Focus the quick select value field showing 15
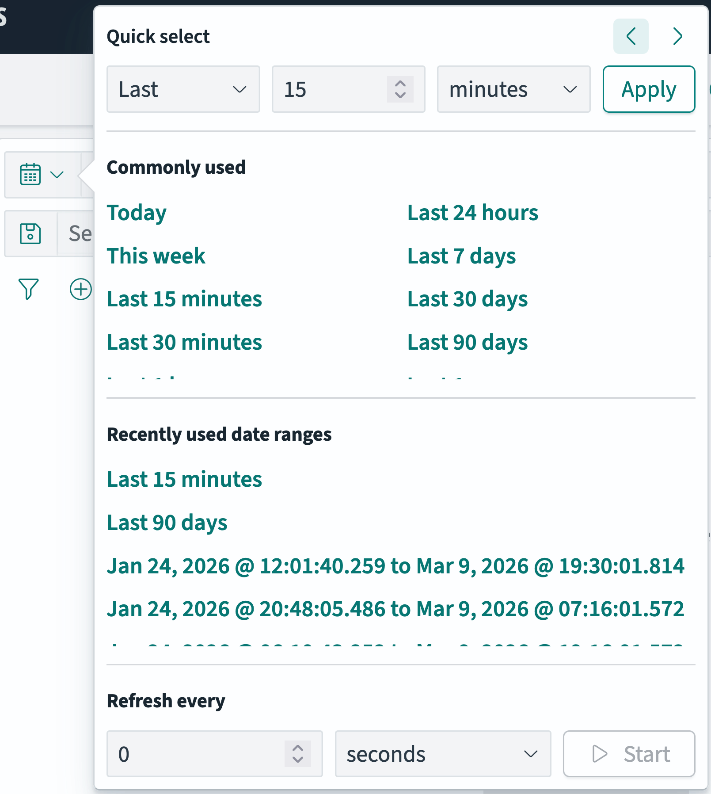The height and width of the screenshot is (794, 711). coord(348,89)
